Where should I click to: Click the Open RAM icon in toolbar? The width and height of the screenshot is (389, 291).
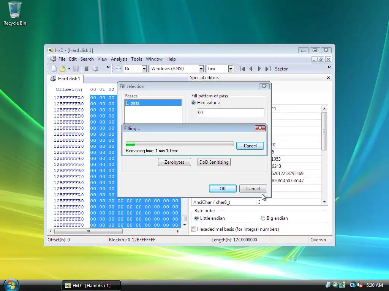[87, 69]
